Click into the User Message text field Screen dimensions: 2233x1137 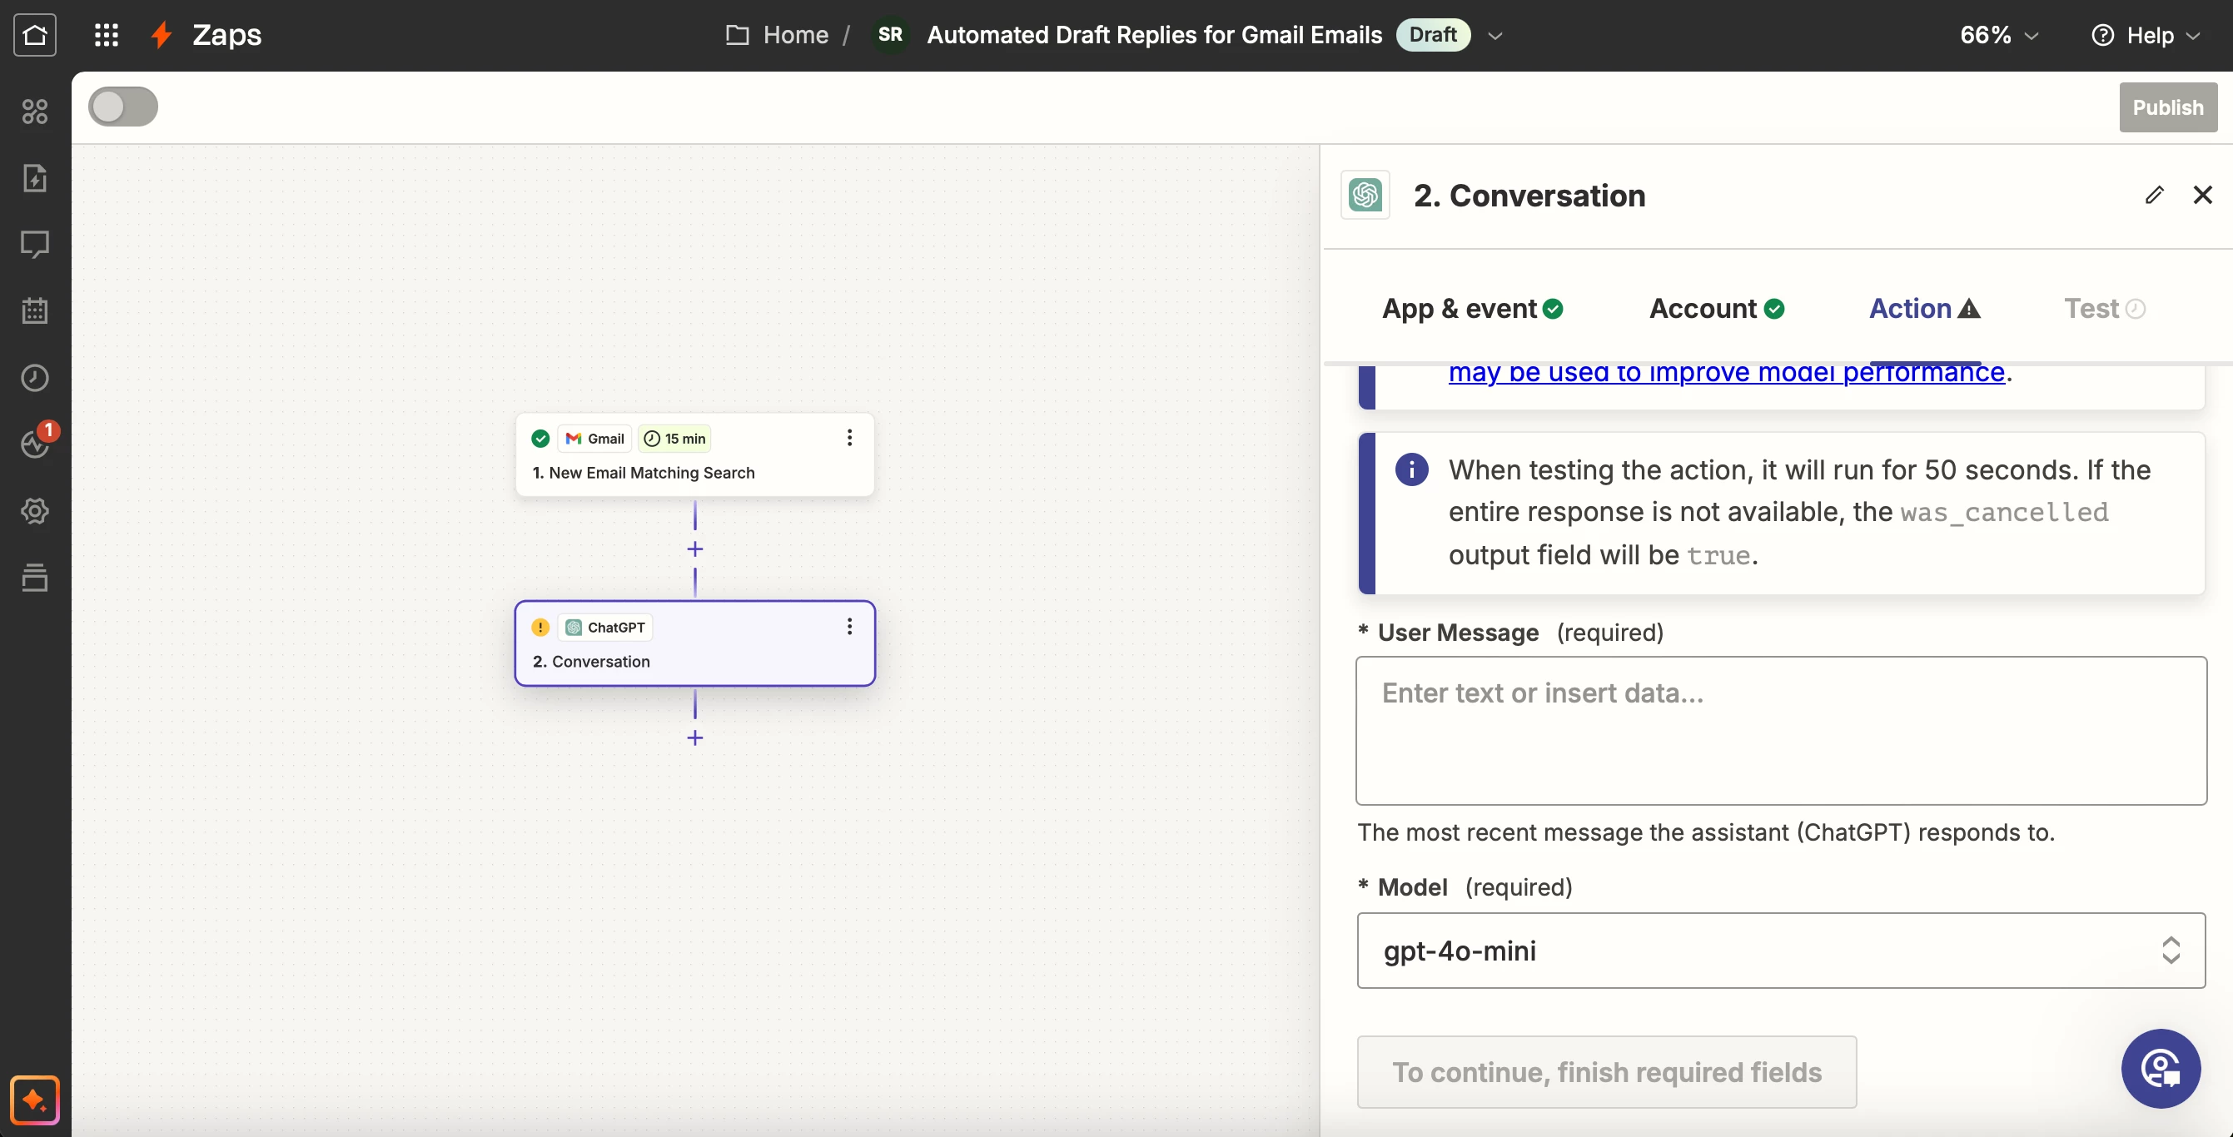point(1781,730)
